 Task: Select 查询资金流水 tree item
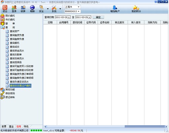(17, 51)
